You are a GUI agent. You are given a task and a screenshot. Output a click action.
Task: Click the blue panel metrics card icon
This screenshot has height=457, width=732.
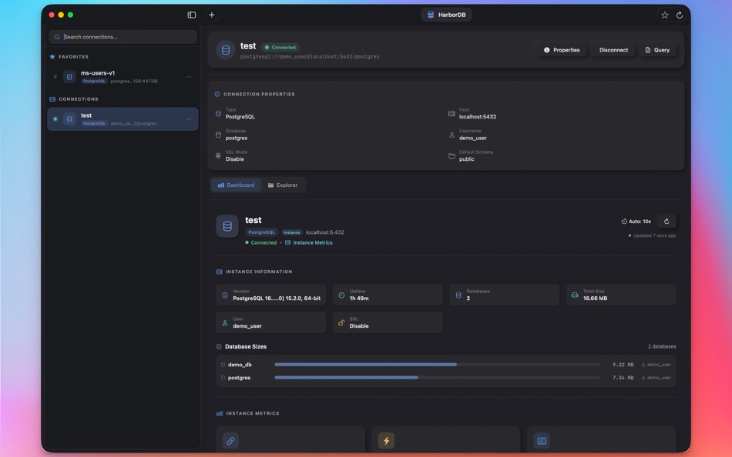(x=542, y=440)
